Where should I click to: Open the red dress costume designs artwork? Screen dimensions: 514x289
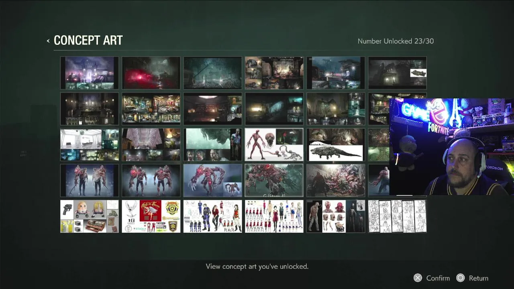274,216
